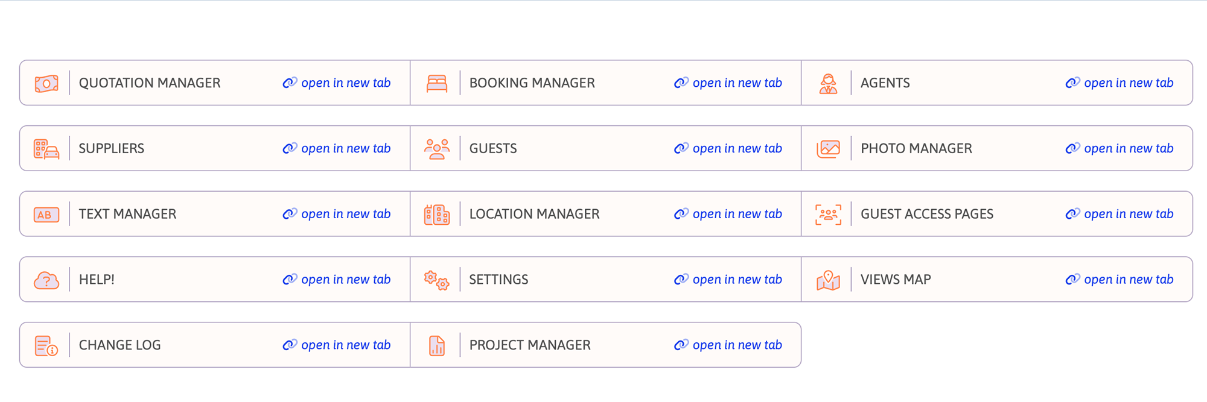Open VIEWS MAP
Screen dimensions: 1207x402
[x=896, y=280]
